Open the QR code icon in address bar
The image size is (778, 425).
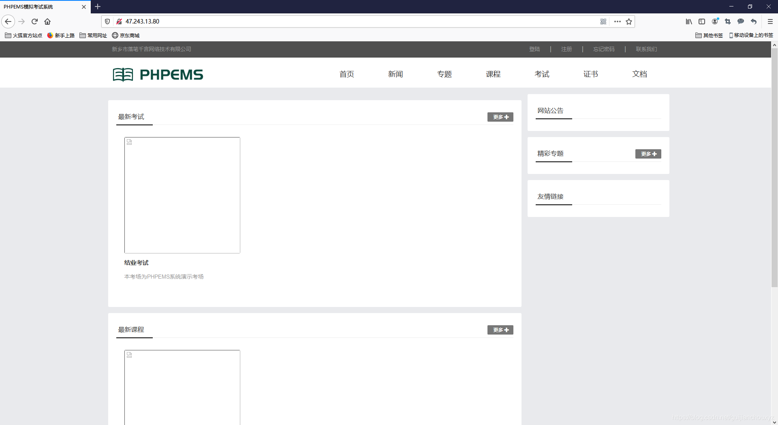[603, 21]
